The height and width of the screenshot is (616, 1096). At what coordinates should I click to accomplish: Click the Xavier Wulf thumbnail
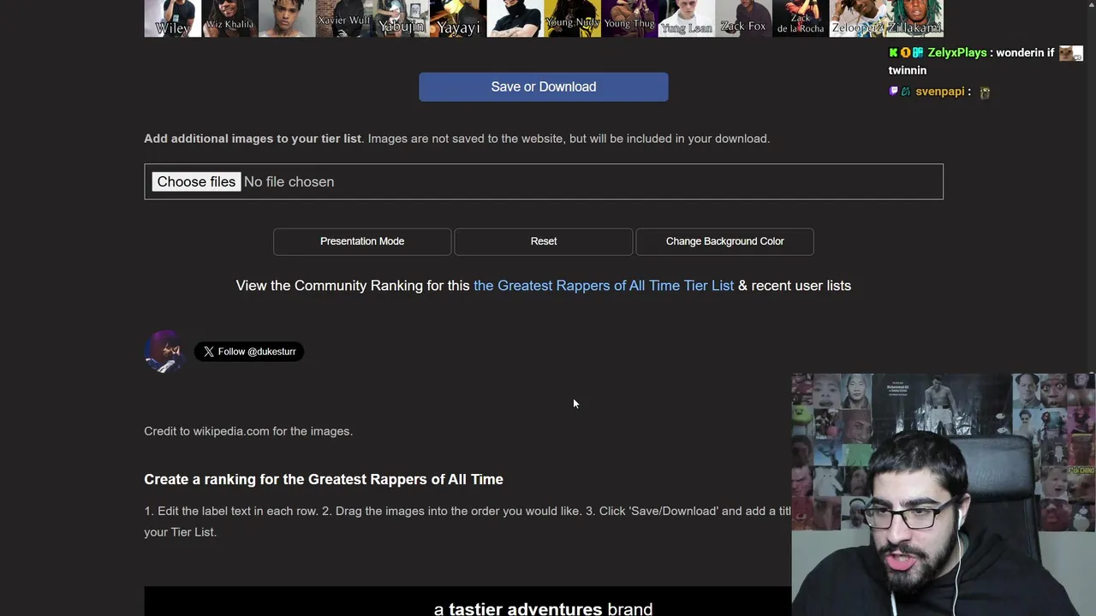344,18
